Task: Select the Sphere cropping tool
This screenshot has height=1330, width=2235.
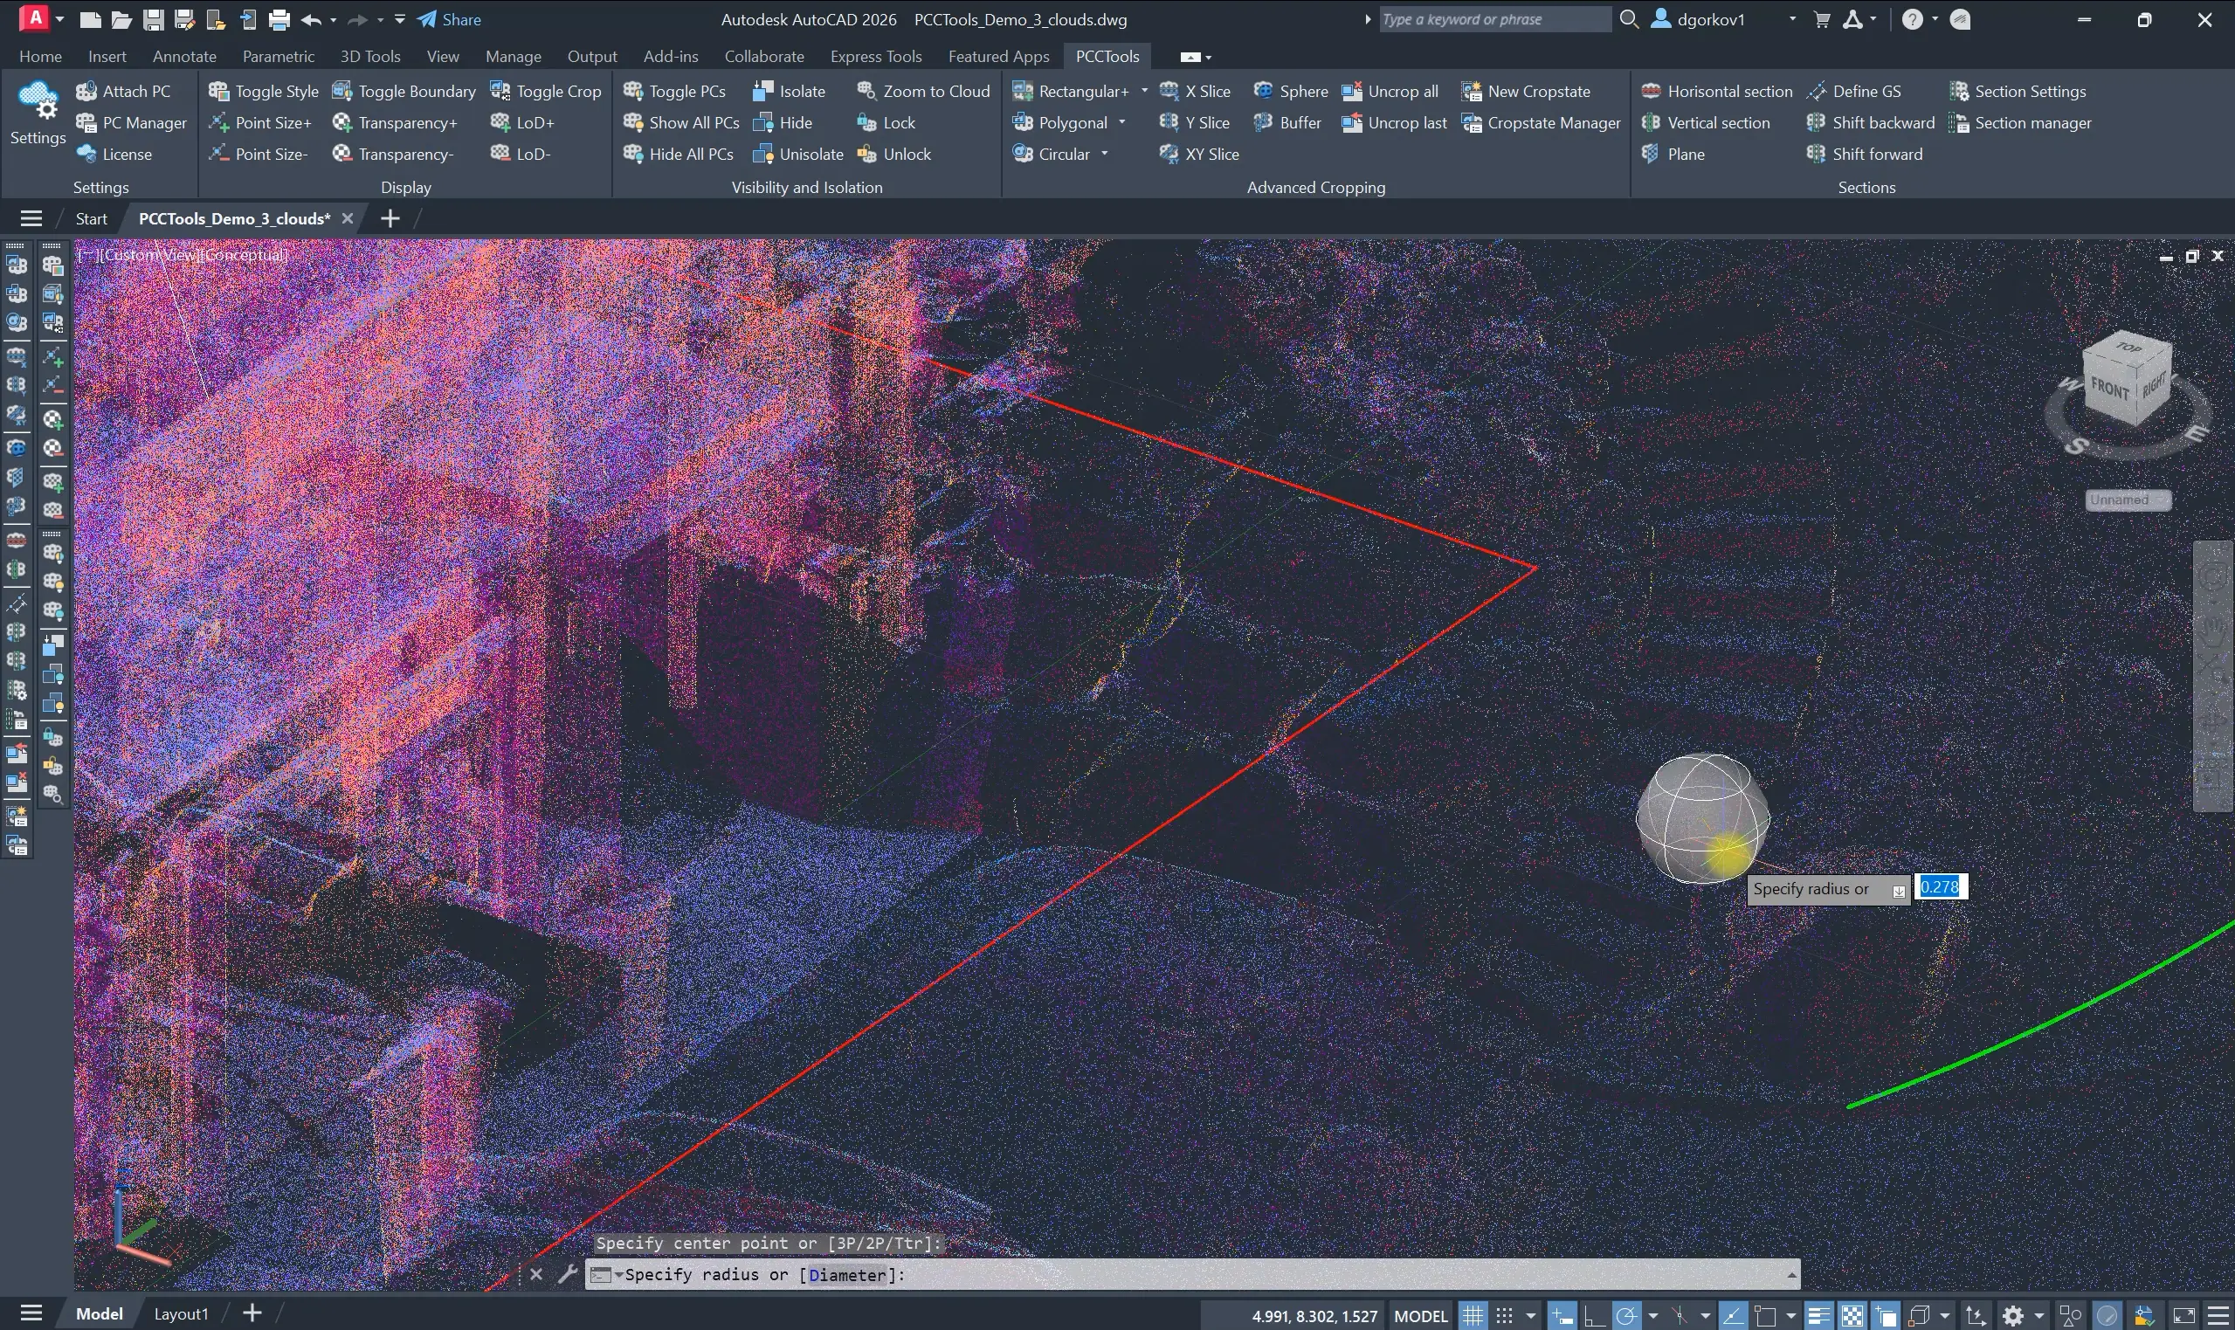Action: (x=1291, y=91)
